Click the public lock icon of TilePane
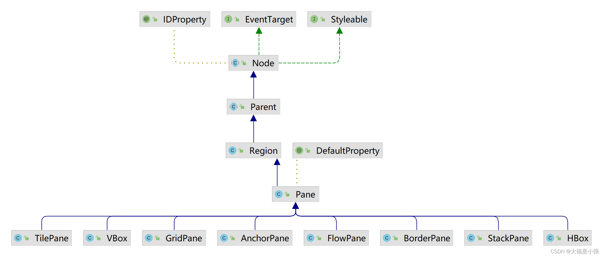The width and height of the screenshot is (603, 257). click(x=26, y=238)
